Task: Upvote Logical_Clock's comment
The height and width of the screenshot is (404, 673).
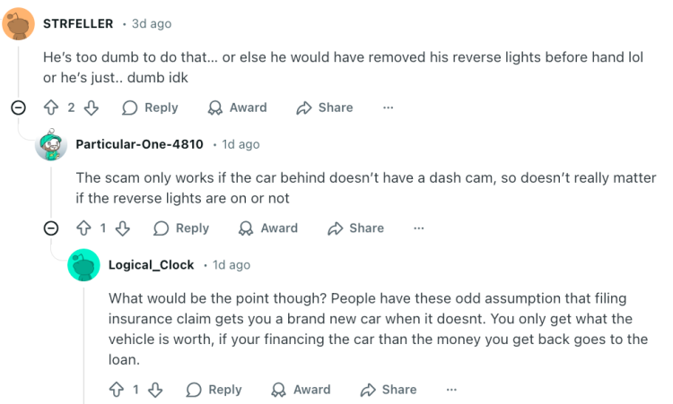Action: 116,390
